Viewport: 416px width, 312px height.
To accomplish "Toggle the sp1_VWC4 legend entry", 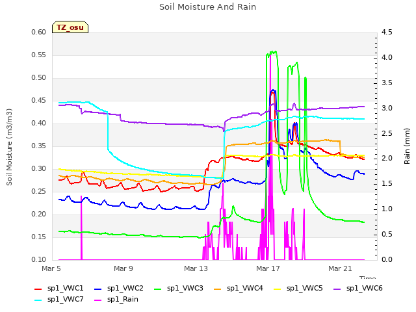I will point(239,288).
